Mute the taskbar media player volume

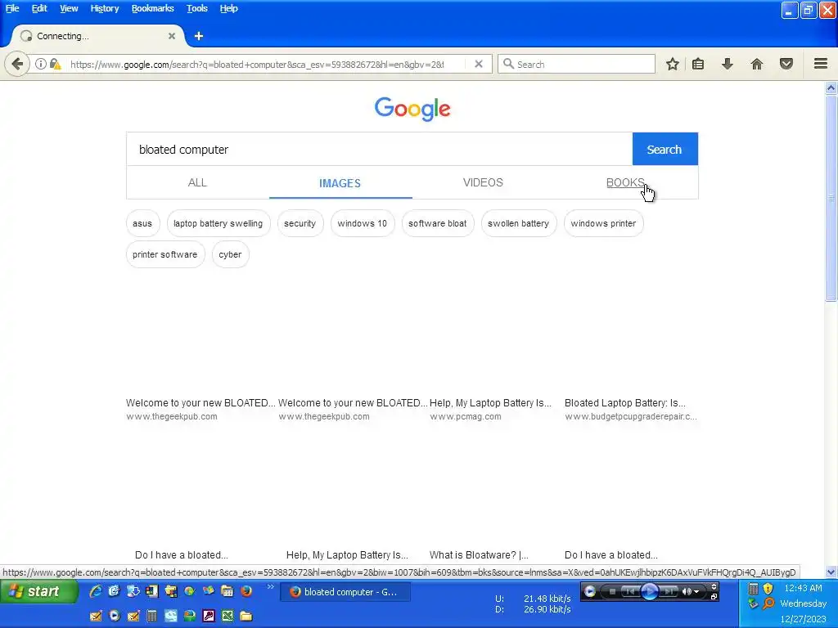click(x=687, y=591)
